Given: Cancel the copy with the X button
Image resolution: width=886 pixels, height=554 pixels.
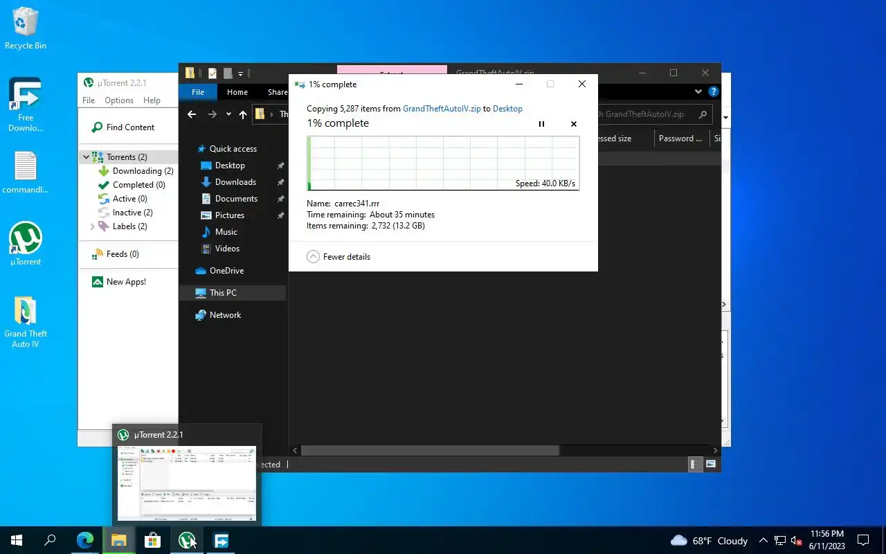Looking at the screenshot, I should (x=573, y=124).
